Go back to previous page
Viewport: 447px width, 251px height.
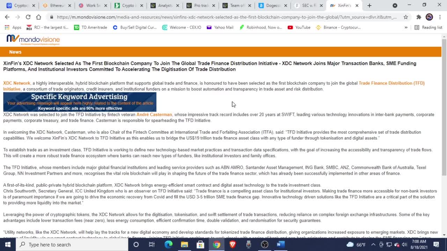(7, 17)
